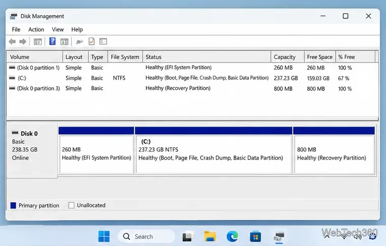Open the blue Help toolbar icon
The image size is (386, 246).
(x=52, y=41)
